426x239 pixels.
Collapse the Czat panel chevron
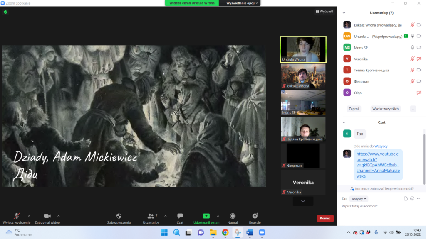tap(344, 122)
